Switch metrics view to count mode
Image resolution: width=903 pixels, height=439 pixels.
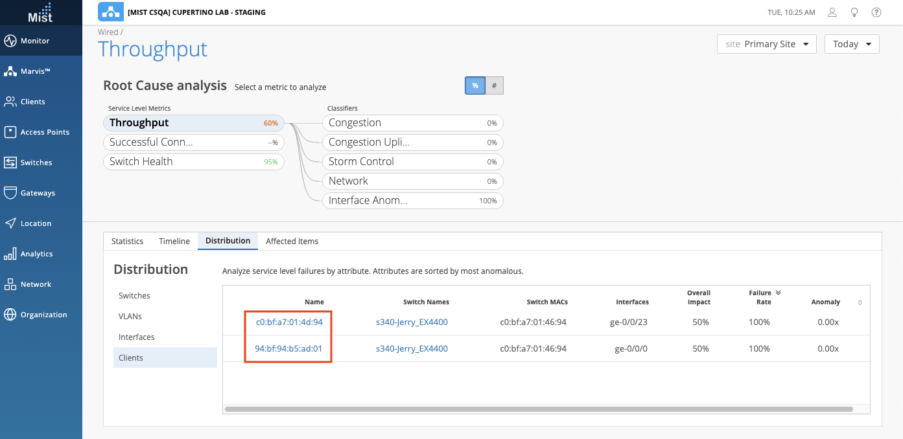pyautogui.click(x=494, y=85)
